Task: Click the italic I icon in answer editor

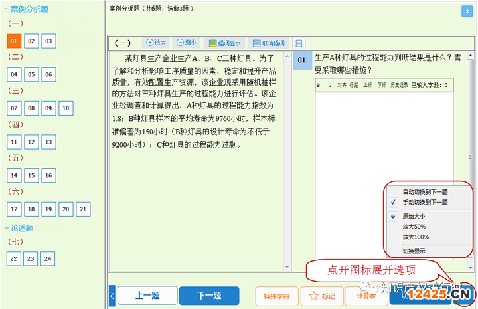Action: pos(330,85)
